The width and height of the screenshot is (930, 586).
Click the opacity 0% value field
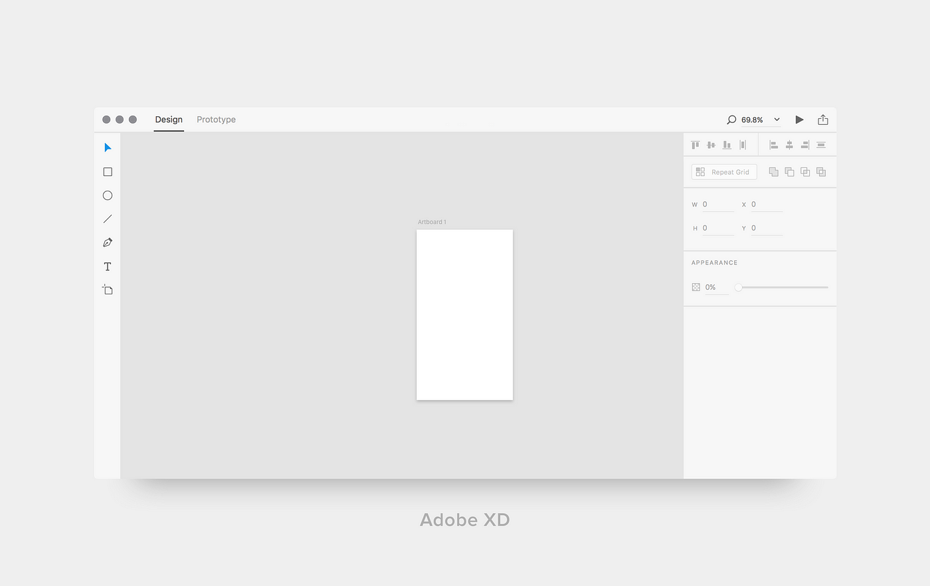[716, 287]
